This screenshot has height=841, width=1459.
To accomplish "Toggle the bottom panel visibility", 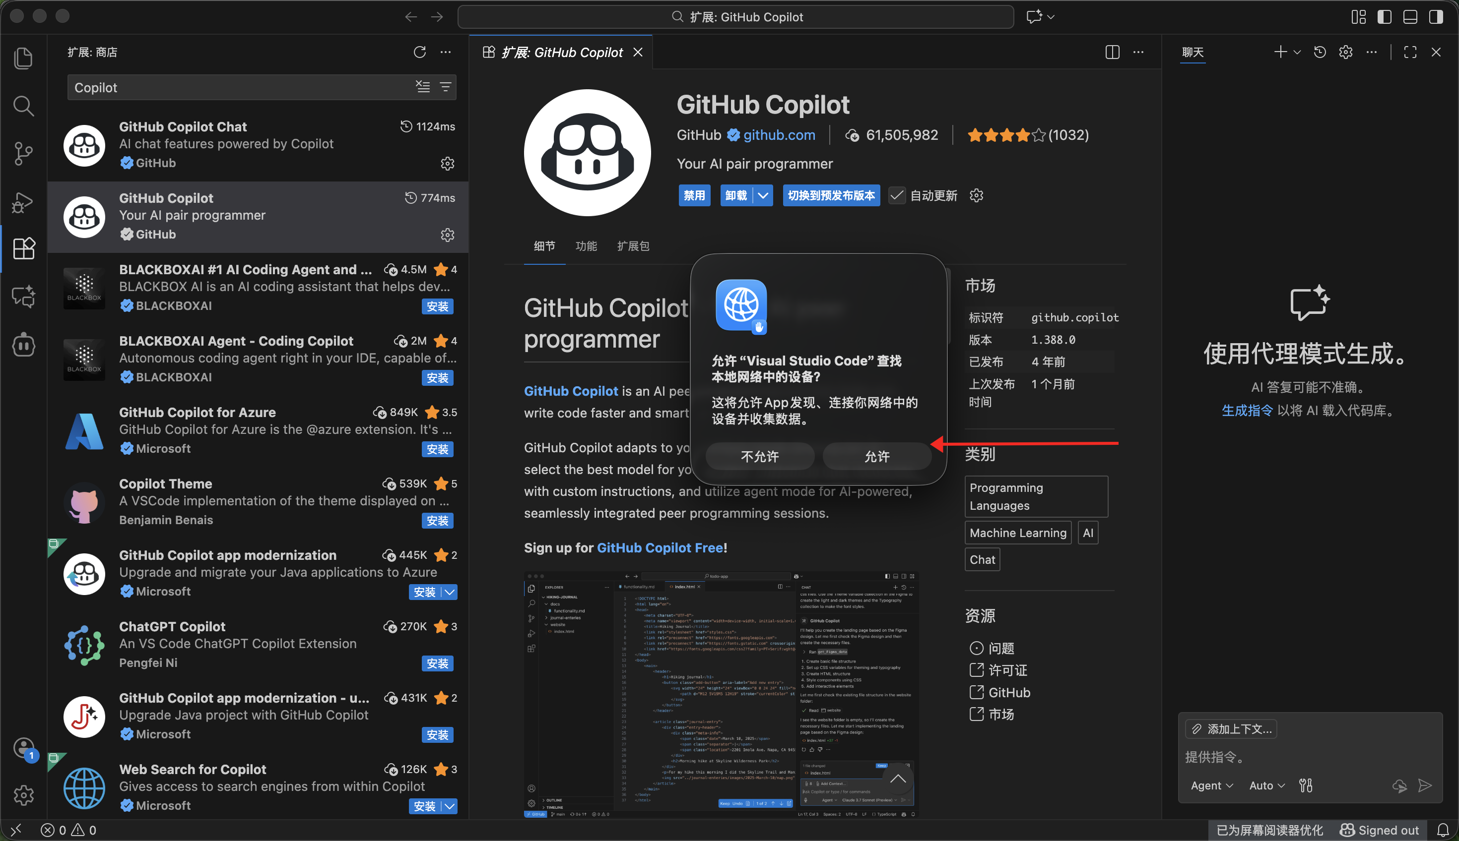I will coord(1410,17).
